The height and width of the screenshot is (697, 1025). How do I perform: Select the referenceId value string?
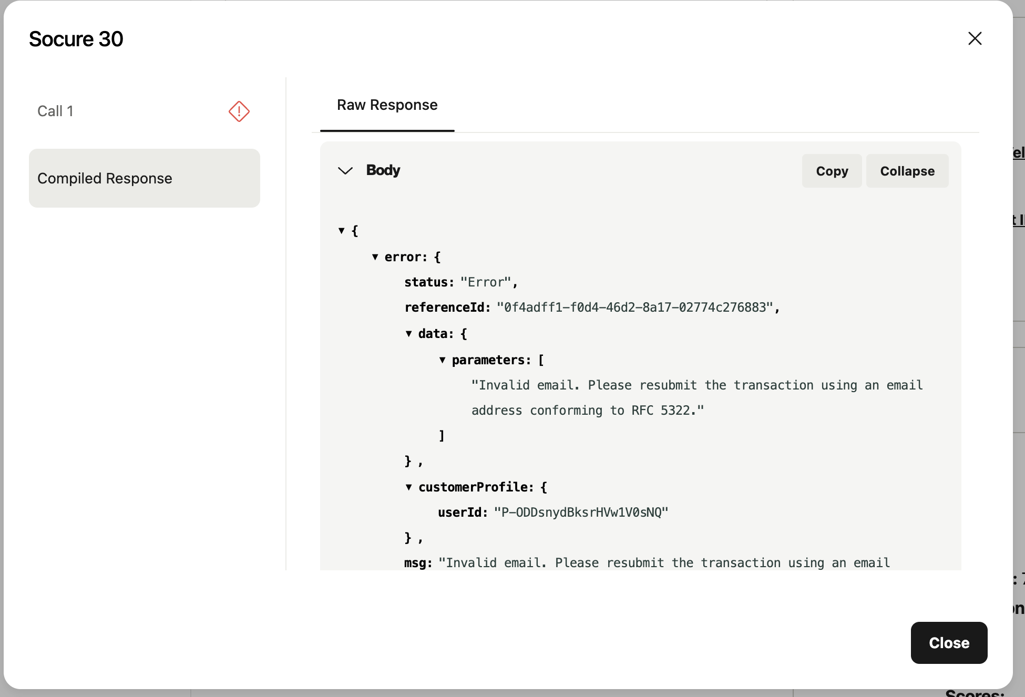point(634,307)
